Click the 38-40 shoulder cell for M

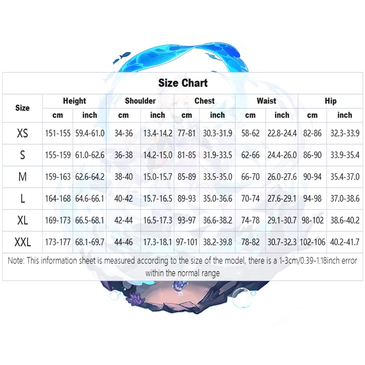tap(123, 177)
